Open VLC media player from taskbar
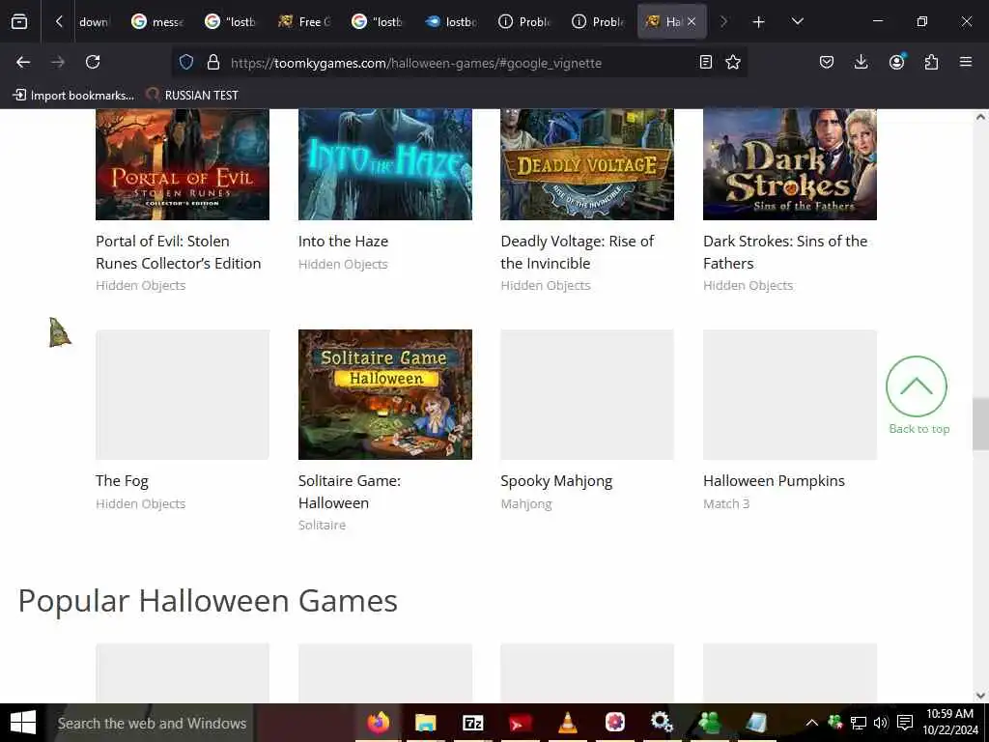The width and height of the screenshot is (989, 742). point(568,723)
